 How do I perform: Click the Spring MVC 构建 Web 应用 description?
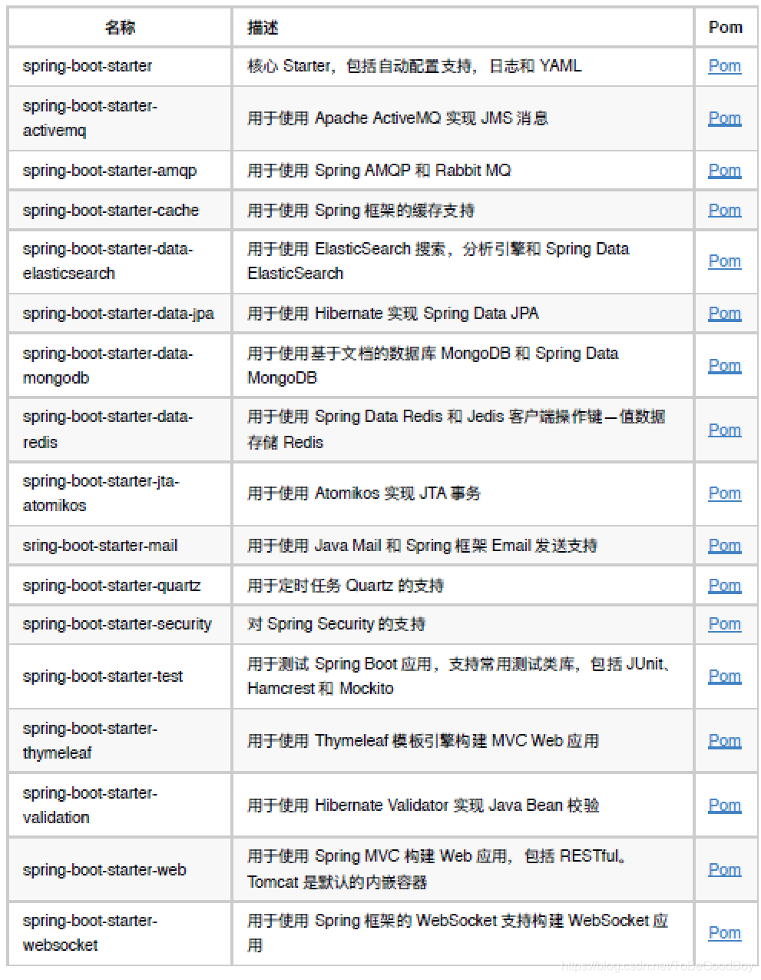click(x=463, y=870)
